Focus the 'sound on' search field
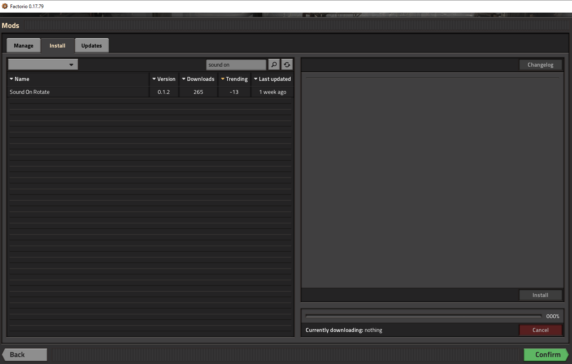Viewport: 572px width, 364px height. click(x=236, y=65)
